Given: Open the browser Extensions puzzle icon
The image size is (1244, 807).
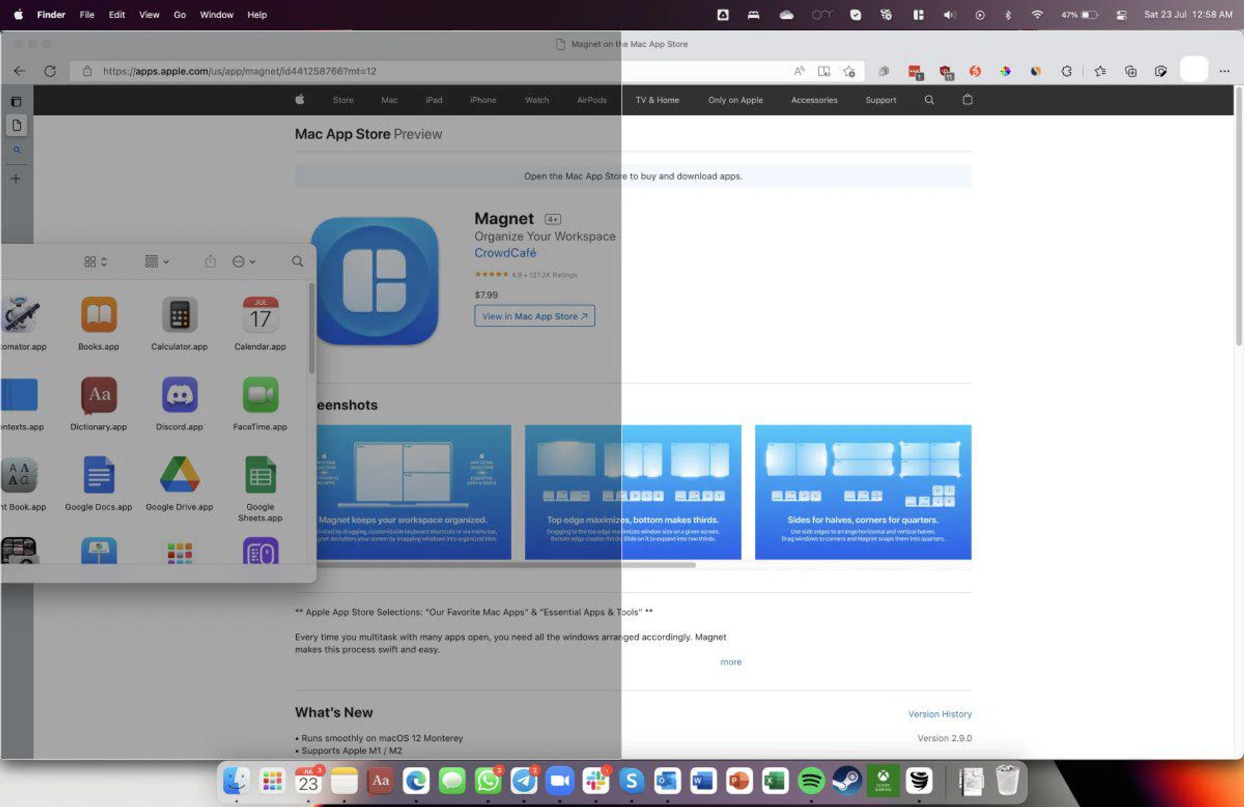Looking at the screenshot, I should (x=1066, y=71).
